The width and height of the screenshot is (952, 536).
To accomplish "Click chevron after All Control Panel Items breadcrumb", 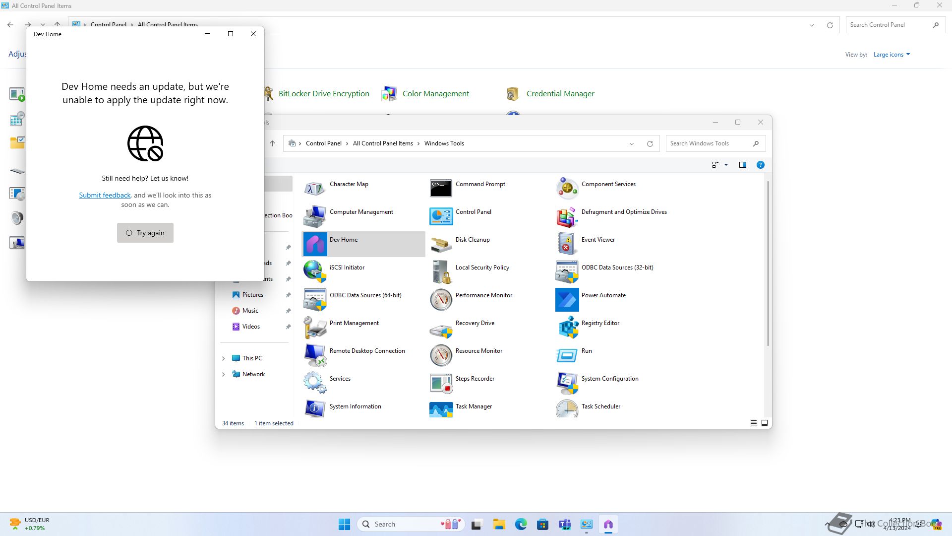I will pyautogui.click(x=418, y=143).
